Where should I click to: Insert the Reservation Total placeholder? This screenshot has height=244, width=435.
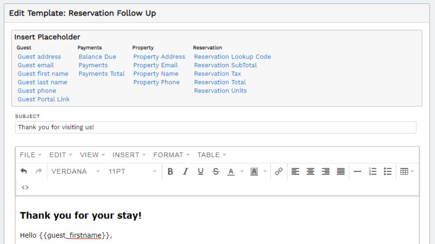(x=220, y=82)
